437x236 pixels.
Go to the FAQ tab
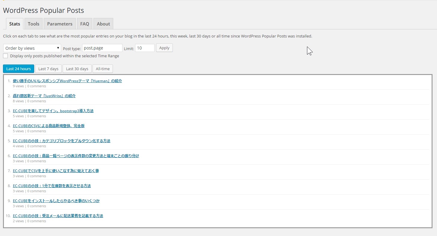[x=84, y=24]
